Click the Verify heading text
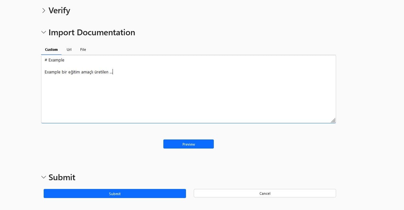 point(59,11)
